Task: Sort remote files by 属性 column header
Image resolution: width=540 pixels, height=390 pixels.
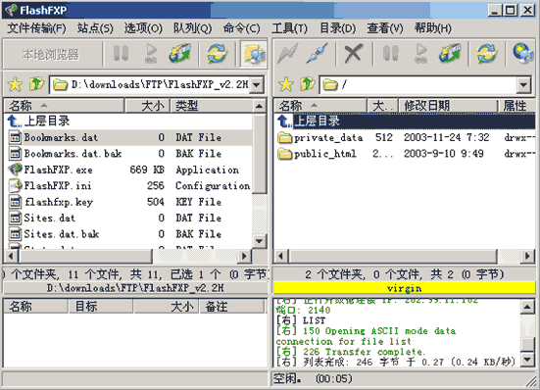Action: point(517,106)
